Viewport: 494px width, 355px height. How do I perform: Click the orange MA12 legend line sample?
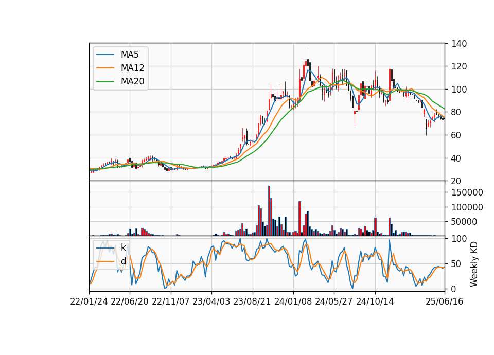[105, 68]
